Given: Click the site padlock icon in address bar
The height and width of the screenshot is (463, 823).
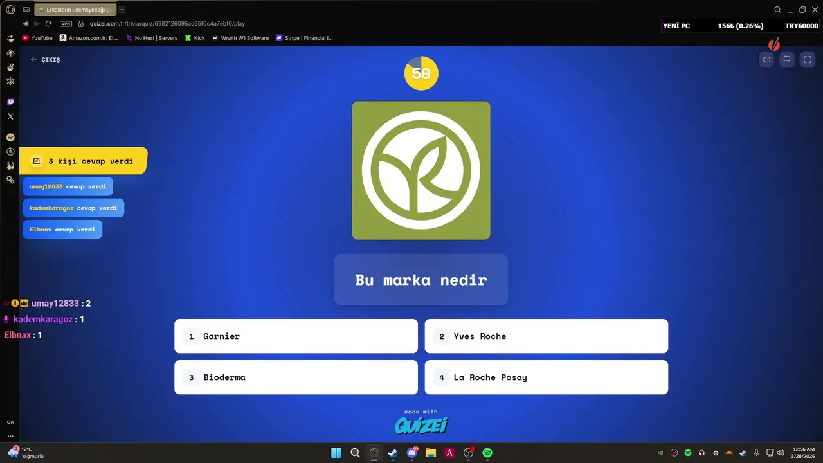Looking at the screenshot, I should [81, 24].
